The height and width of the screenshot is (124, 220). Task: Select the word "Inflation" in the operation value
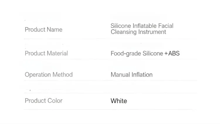tap(141, 75)
